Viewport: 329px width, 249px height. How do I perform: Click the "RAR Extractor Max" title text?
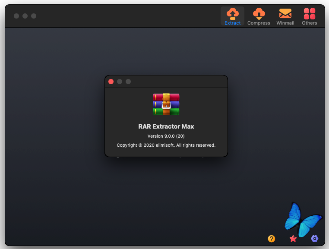coord(166,126)
